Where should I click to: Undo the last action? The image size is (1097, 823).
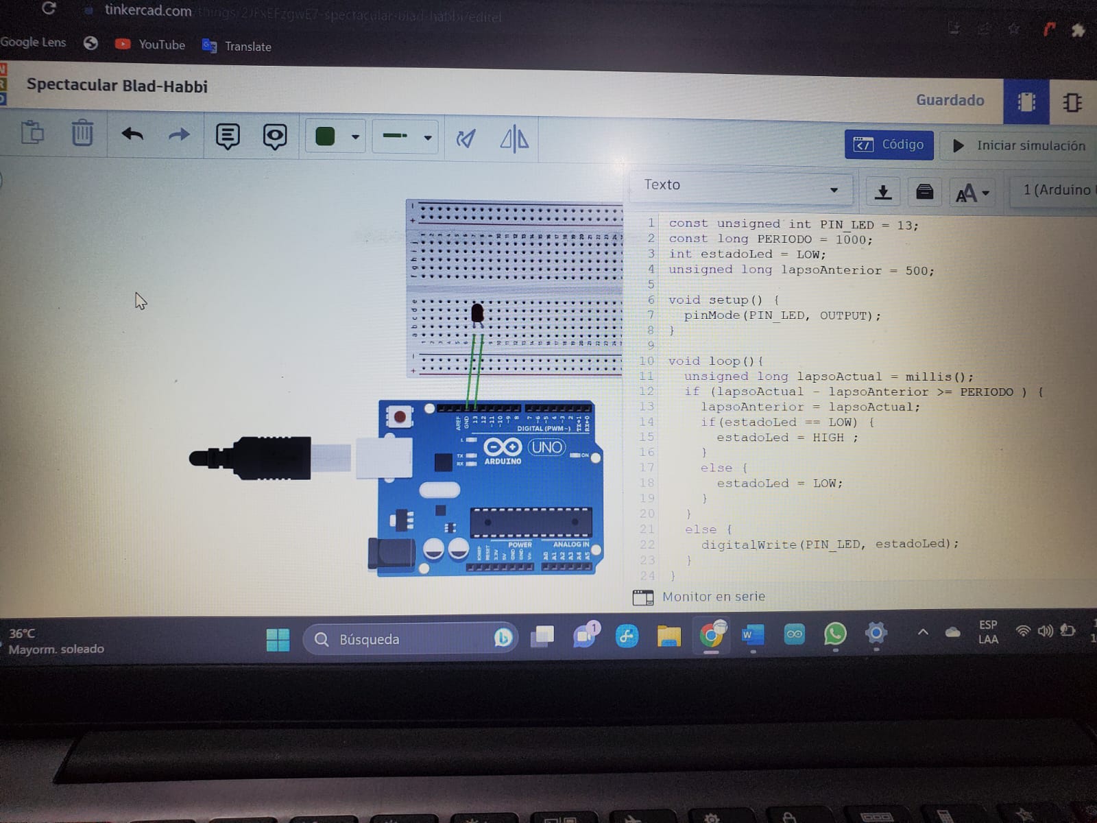[x=132, y=134]
